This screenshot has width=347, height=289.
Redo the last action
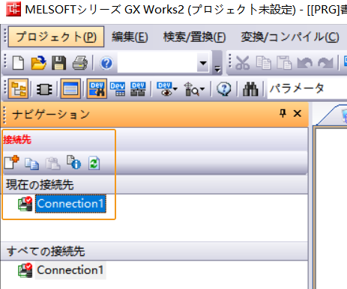click(325, 63)
